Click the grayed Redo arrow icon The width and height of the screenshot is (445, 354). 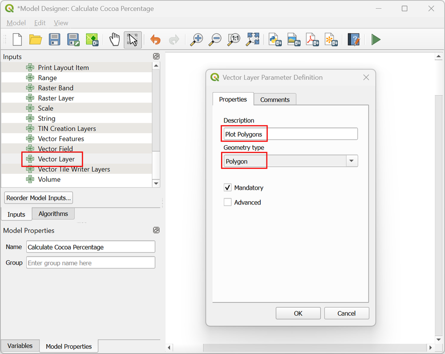point(174,40)
